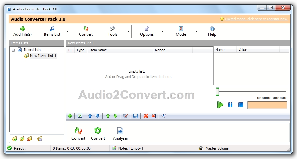
Task: Expand the Options dropdown arrow
Action: [162, 31]
